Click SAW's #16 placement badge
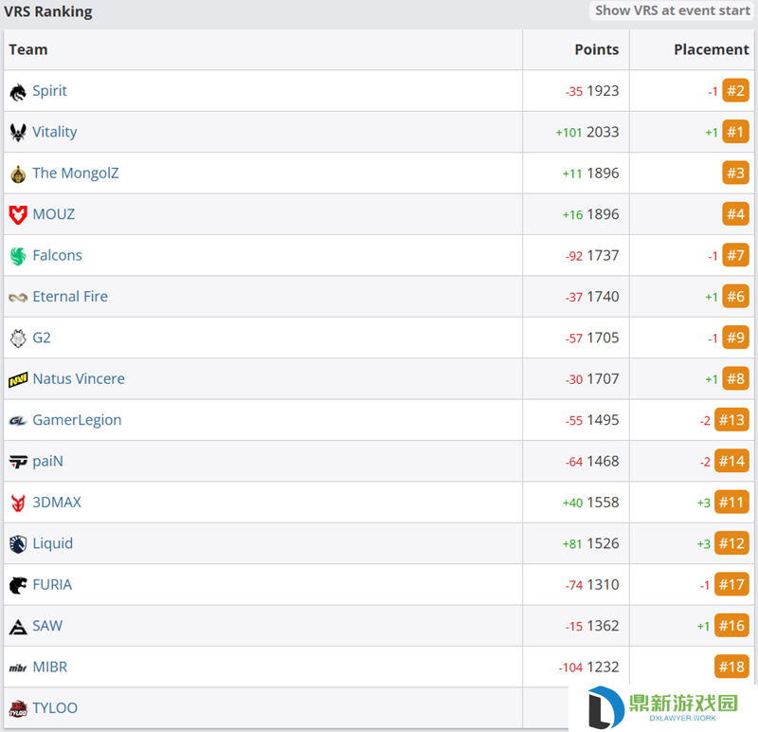The image size is (758, 732). (731, 625)
